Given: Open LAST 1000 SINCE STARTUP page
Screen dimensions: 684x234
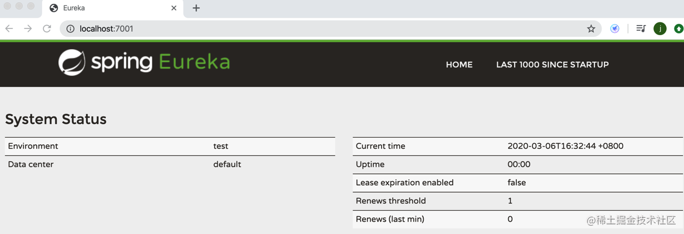Looking at the screenshot, I should click(x=553, y=65).
